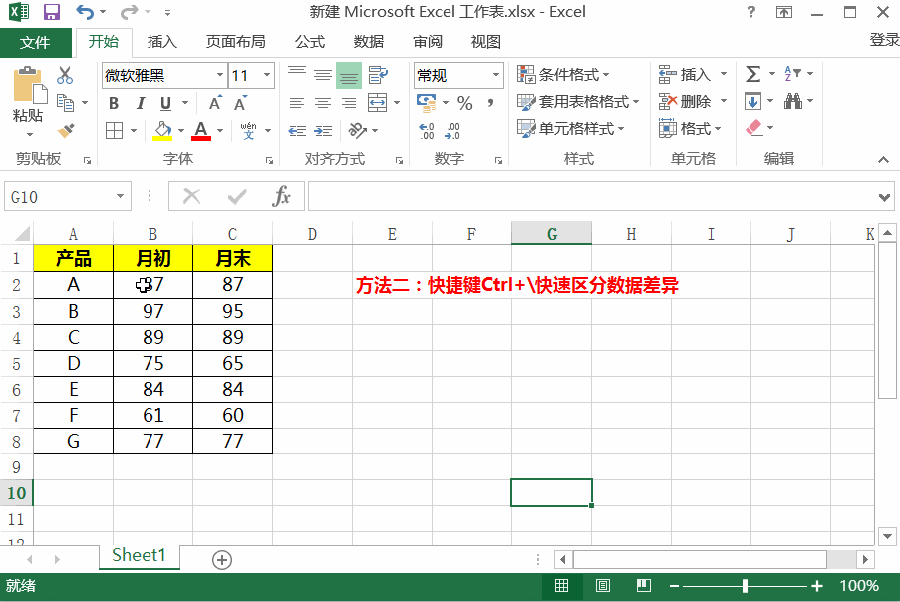This screenshot has height=602, width=900.
Task: Click the Save icon in quick access toolbar
Action: [x=52, y=12]
